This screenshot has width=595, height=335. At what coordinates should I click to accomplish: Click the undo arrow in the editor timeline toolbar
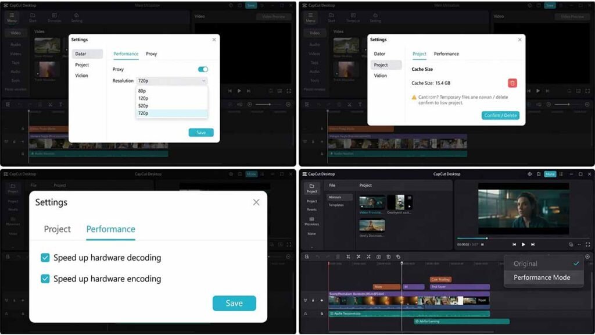point(318,256)
